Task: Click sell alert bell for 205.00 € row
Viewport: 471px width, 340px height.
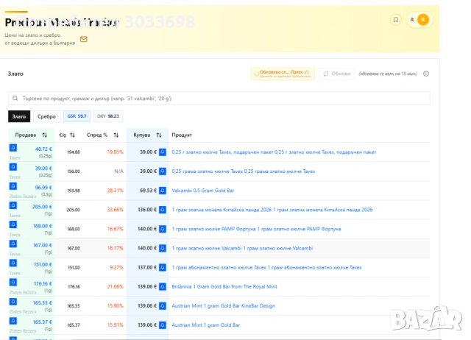Action: click(13, 205)
